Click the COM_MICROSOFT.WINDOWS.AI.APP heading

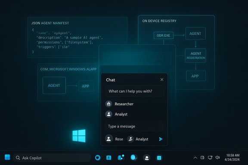pyautogui.click(x=68, y=69)
